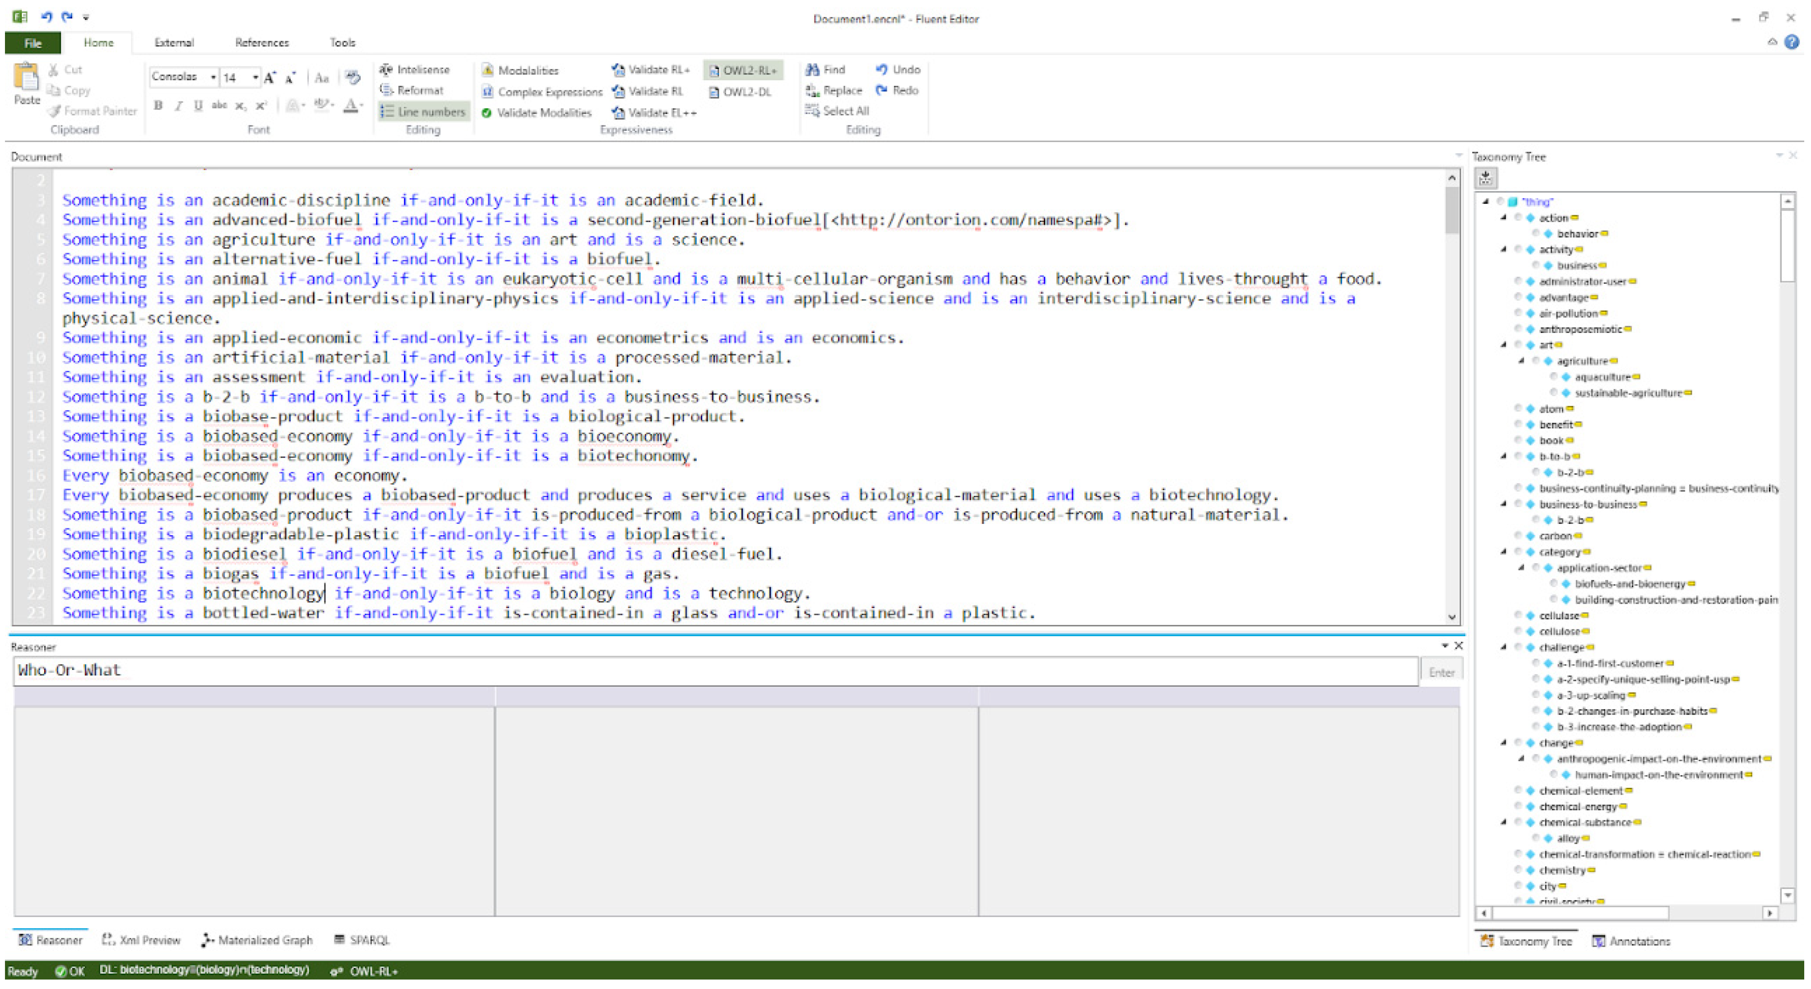The image size is (1811, 989).
Task: Run Validate Modalities check
Action: pyautogui.click(x=537, y=112)
